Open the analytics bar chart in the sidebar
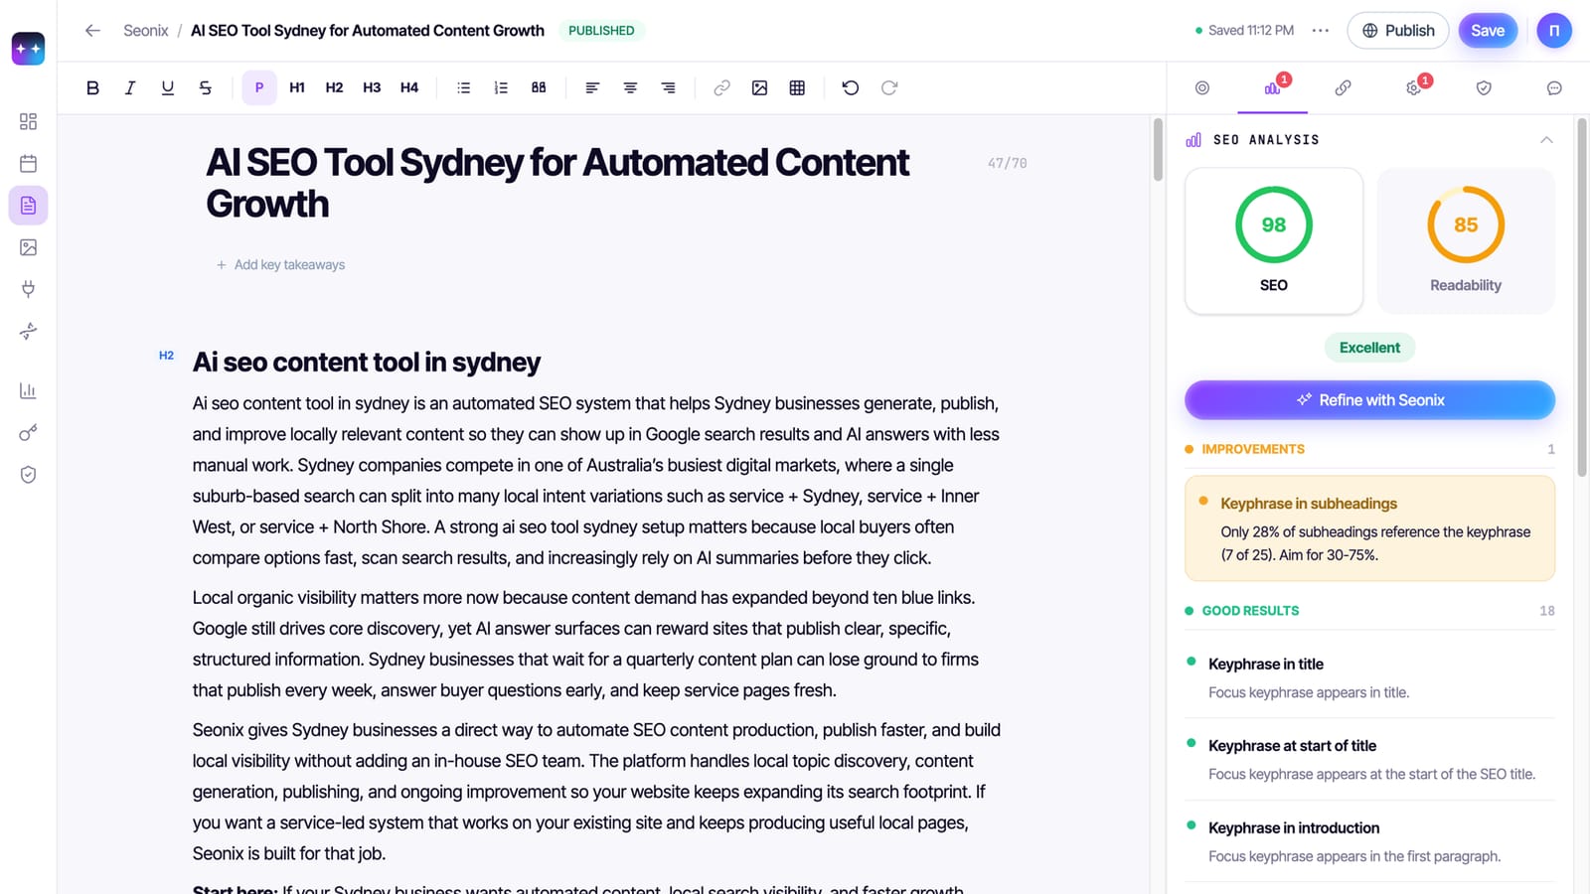Viewport: 1590px width, 894px height. coord(28,390)
